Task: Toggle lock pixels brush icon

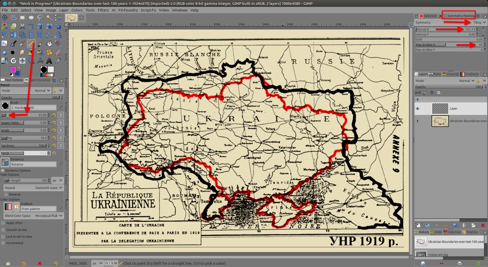Action: 425,93
